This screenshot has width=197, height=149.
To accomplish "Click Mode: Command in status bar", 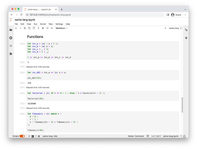I will 136,136.
